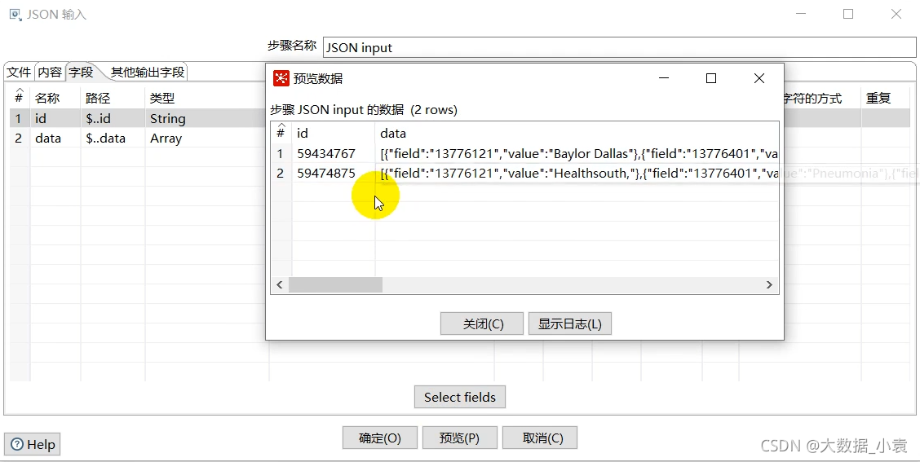Click the 路径 column header
Image resolution: width=920 pixels, height=462 pixels.
coord(113,98)
